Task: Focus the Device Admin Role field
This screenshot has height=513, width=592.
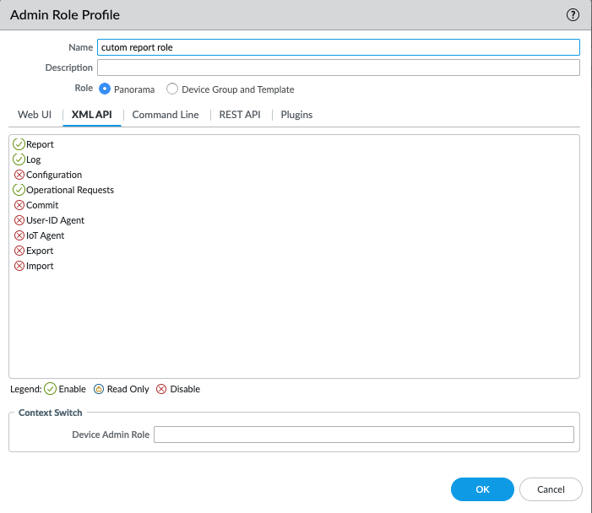Action: coord(363,435)
